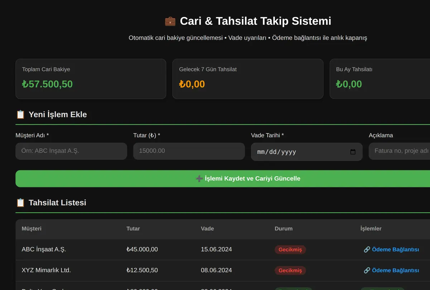Click the ₺45.000,00 amount cell
This screenshot has width=430, height=290.
tap(142, 250)
